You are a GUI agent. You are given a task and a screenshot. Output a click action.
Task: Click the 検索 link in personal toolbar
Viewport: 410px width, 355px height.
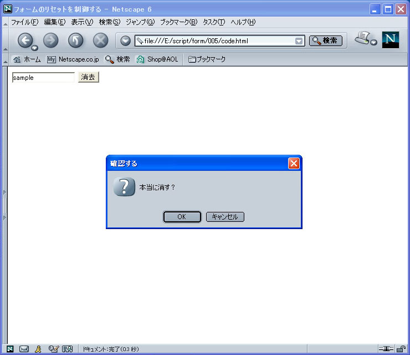(117, 59)
